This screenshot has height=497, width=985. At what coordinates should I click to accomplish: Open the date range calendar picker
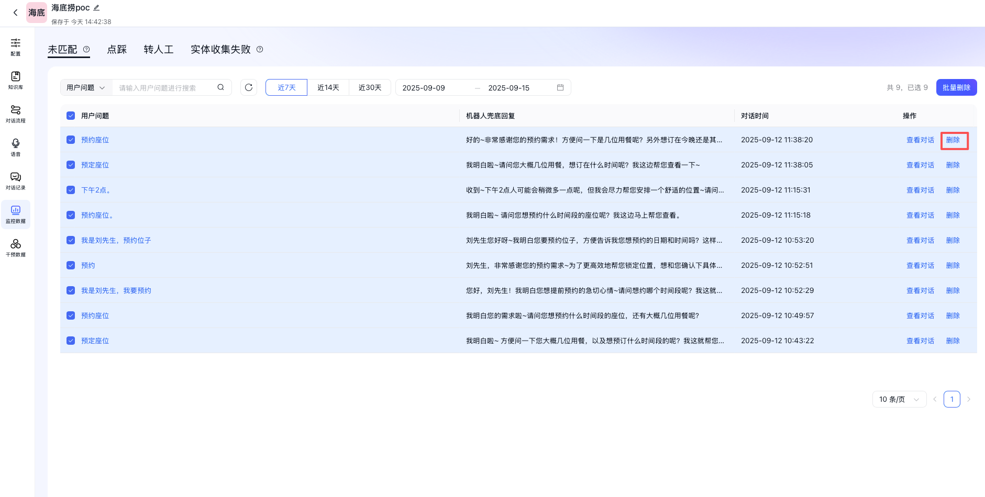[560, 87]
